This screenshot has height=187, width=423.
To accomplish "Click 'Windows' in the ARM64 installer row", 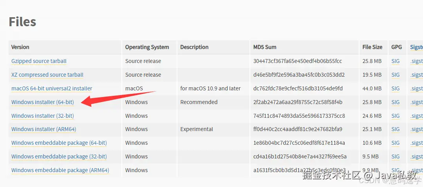I will point(137,129).
